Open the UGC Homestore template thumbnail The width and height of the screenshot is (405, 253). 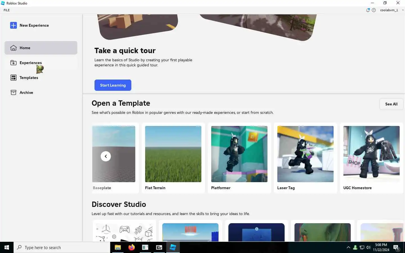tap(372, 154)
